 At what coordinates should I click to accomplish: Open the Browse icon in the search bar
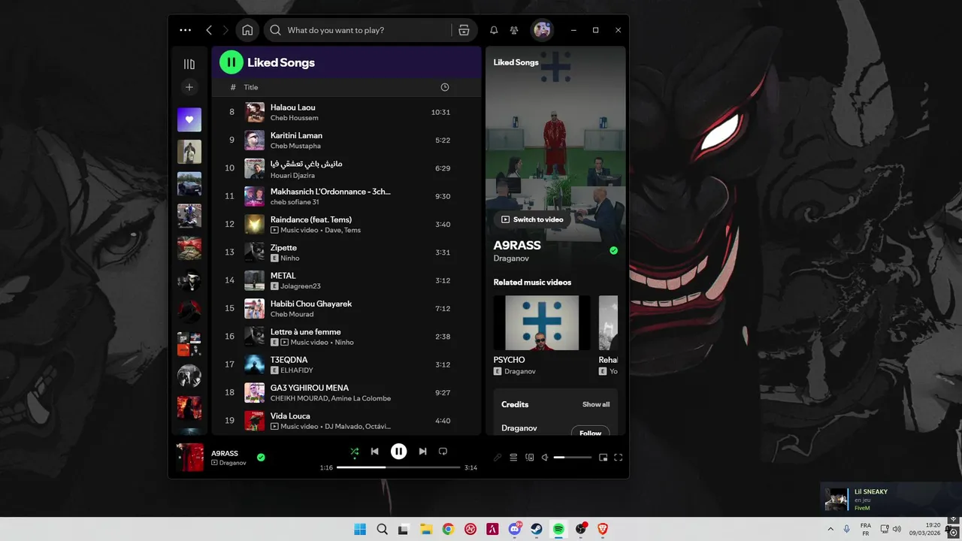tap(464, 30)
